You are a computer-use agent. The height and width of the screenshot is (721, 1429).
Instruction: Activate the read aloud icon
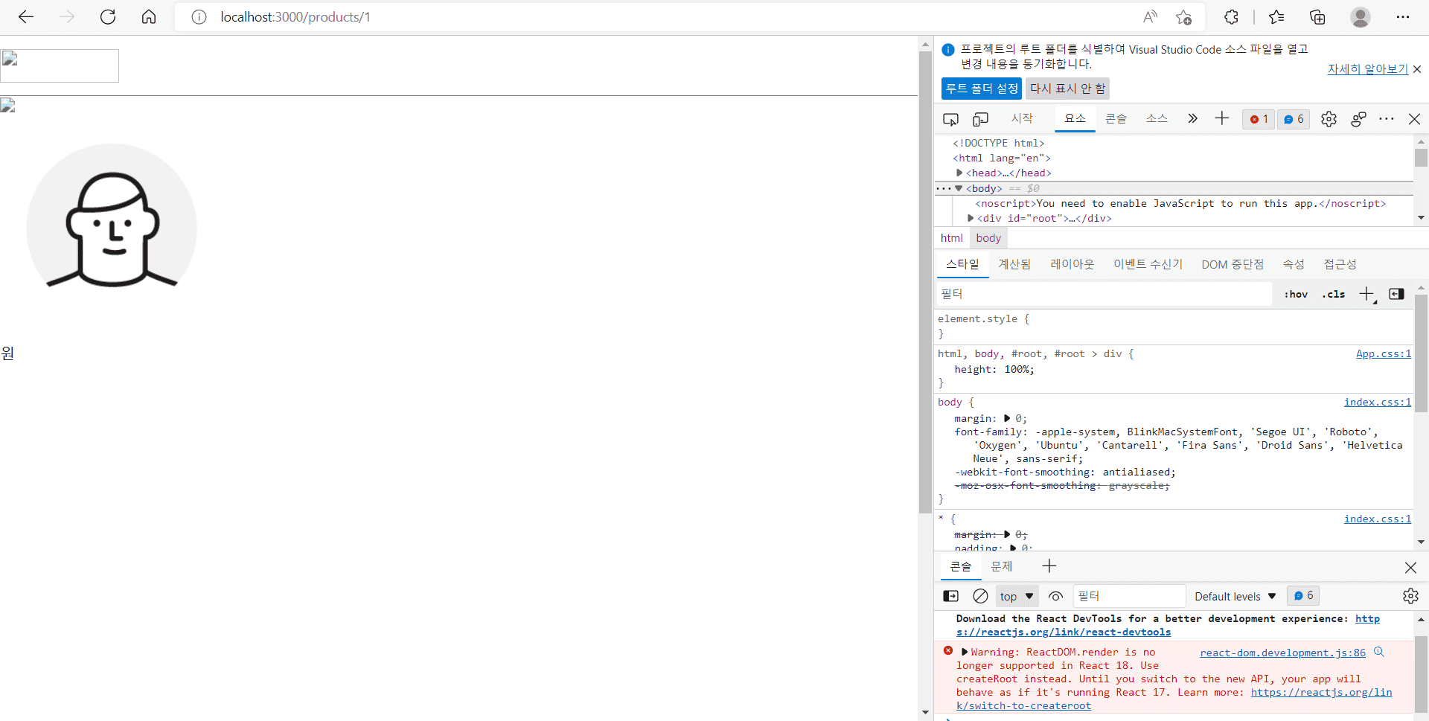click(x=1150, y=17)
